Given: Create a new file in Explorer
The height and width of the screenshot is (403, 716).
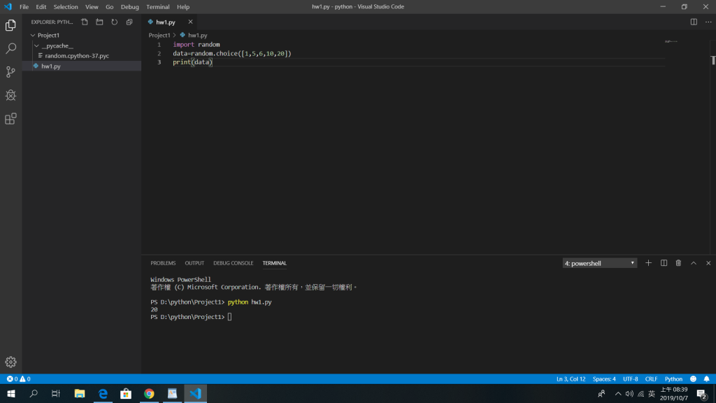Looking at the screenshot, I should (x=85, y=22).
